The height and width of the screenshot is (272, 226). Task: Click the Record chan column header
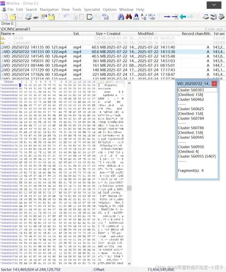pos(192,33)
